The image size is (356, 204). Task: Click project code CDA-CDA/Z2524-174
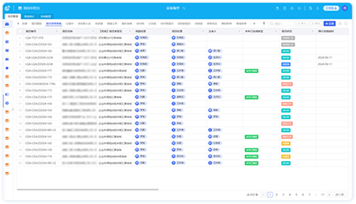(39, 156)
